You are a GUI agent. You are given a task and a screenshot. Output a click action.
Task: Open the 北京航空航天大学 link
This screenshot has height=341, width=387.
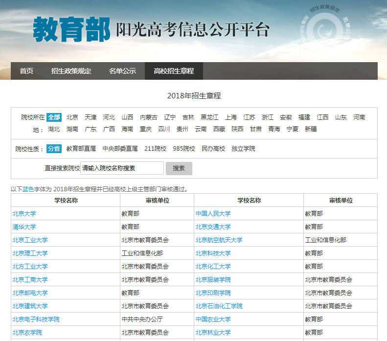click(x=219, y=240)
